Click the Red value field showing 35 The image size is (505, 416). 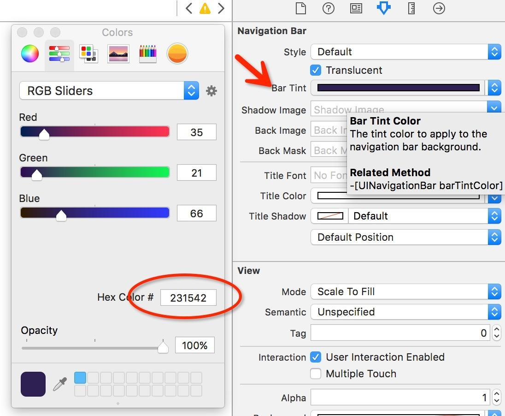pyautogui.click(x=196, y=132)
